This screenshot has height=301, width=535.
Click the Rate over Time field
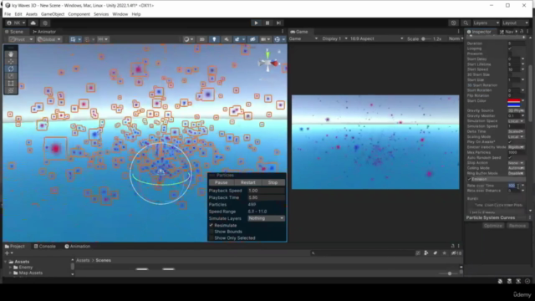pyautogui.click(x=514, y=186)
